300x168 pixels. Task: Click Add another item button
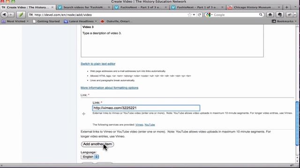[97, 144]
